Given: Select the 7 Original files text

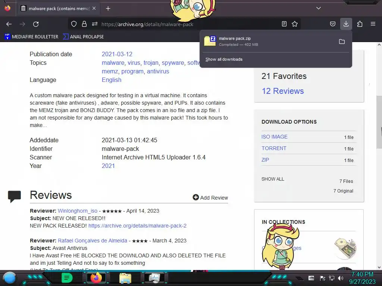Looking at the screenshot, I should (x=343, y=191).
